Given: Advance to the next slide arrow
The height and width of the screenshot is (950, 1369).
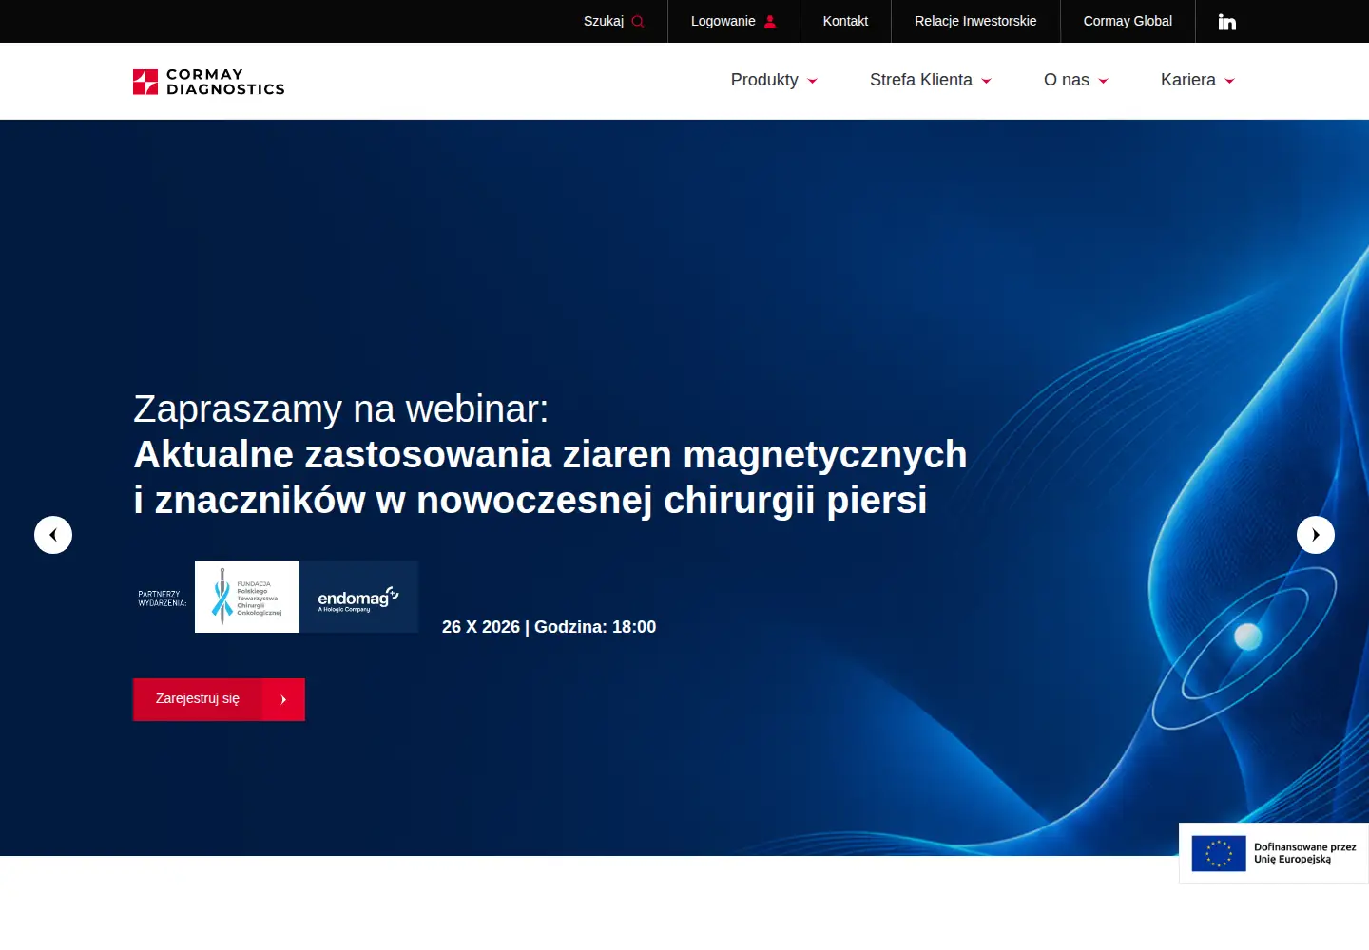Looking at the screenshot, I should 1316,535.
